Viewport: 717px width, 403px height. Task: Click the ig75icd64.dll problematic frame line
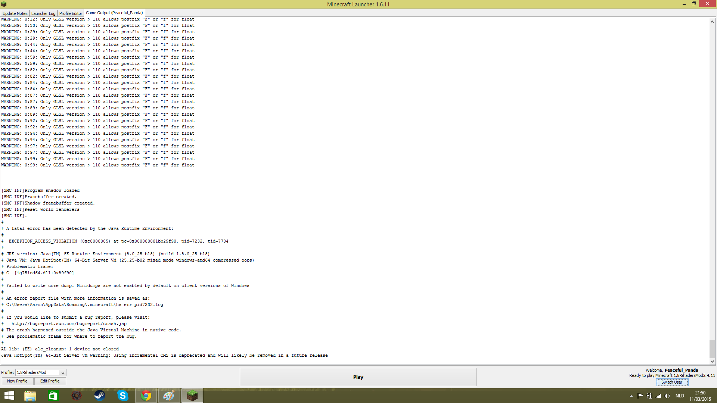pos(38,273)
